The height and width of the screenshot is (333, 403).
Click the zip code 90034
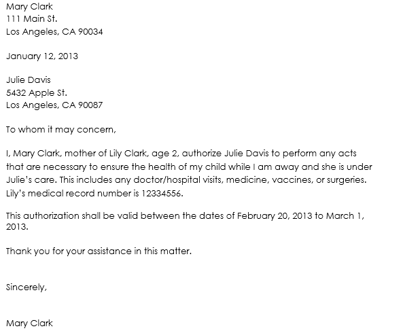[x=90, y=32]
